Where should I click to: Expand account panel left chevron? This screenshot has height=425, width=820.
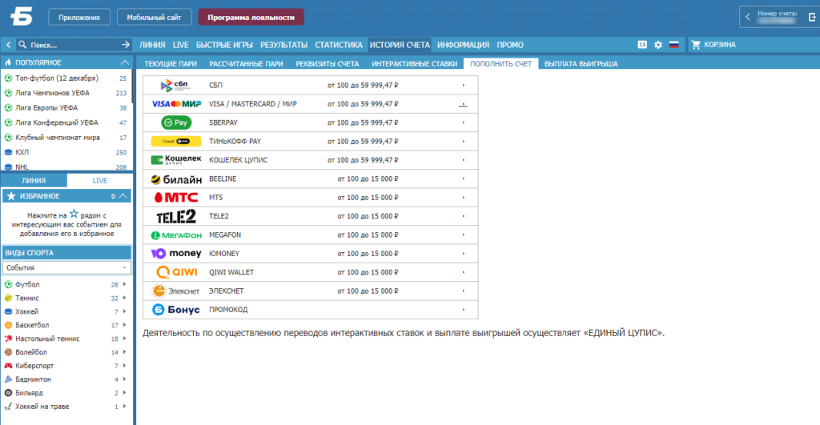[x=747, y=17]
